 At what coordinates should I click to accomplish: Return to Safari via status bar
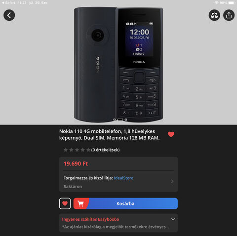click(x=8, y=3)
